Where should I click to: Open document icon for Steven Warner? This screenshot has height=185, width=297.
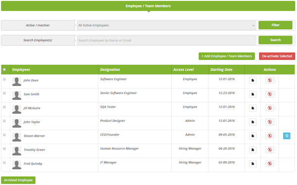click(252, 136)
